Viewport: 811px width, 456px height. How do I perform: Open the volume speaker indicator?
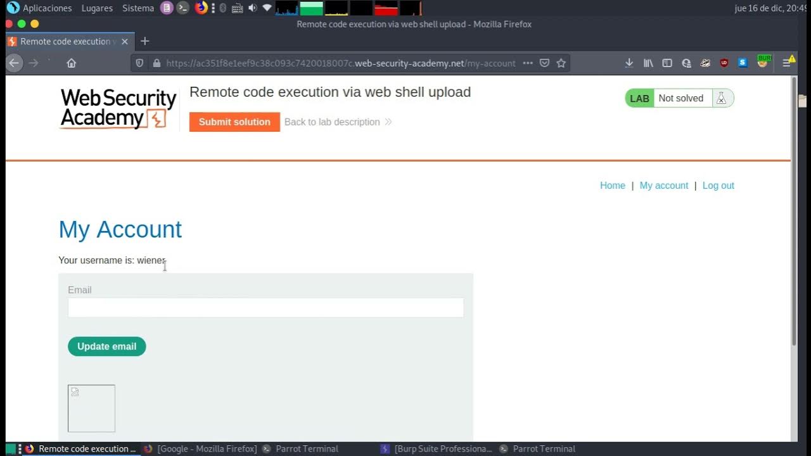click(252, 8)
